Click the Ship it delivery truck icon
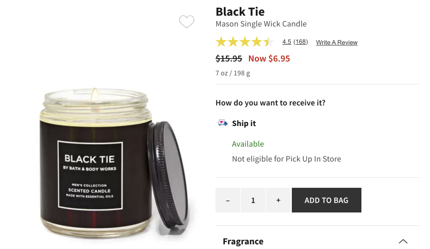430x249 pixels. [222, 123]
